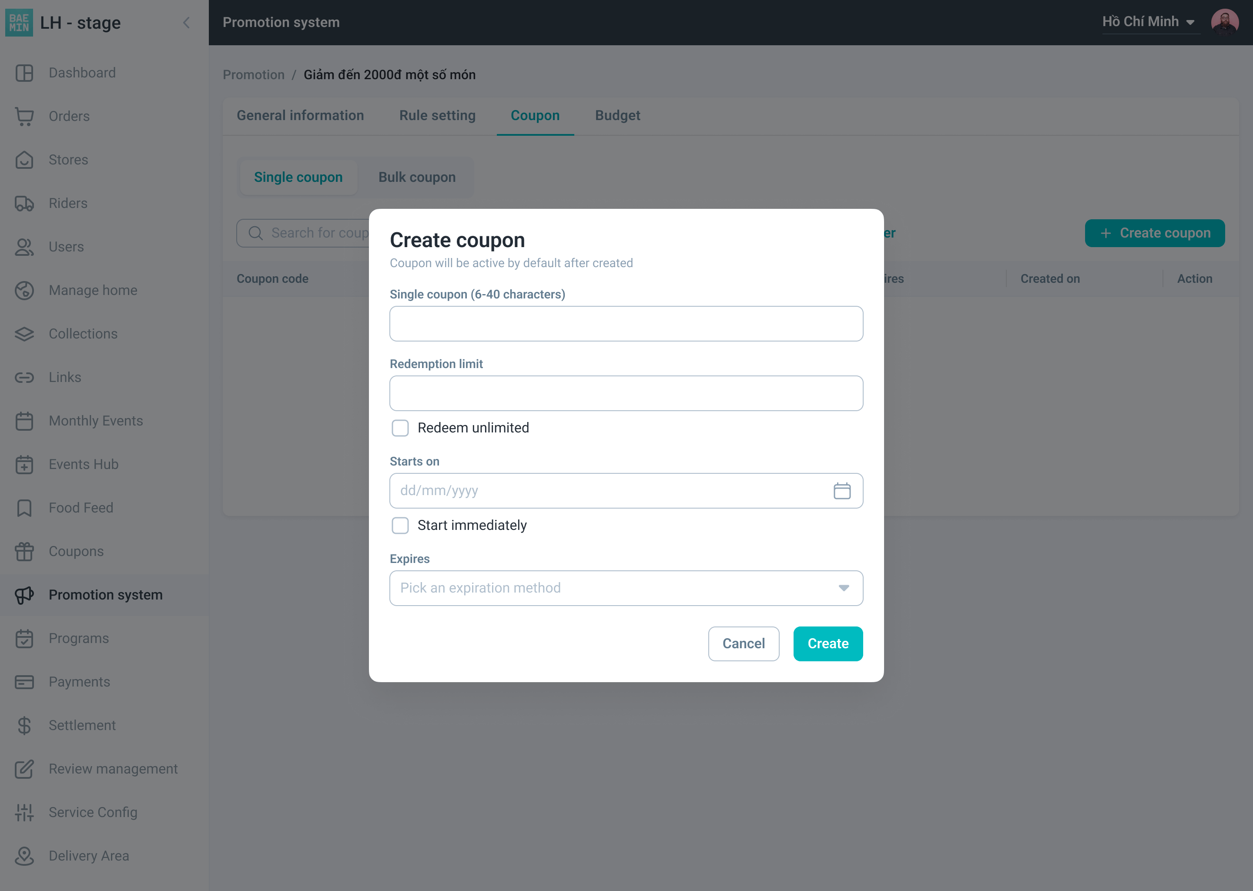Click the Create button to submit coupon
Screen dimensions: 1253x891
827,643
